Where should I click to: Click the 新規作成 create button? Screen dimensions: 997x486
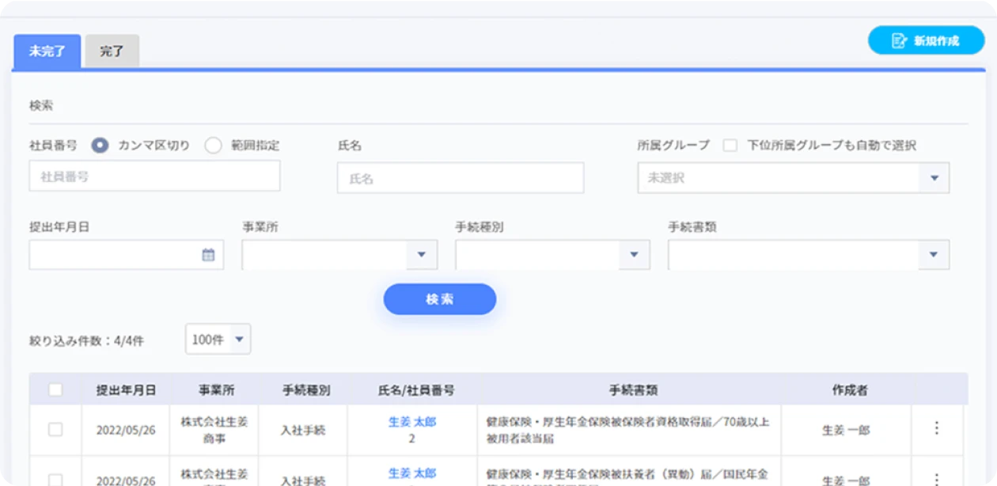tap(926, 40)
